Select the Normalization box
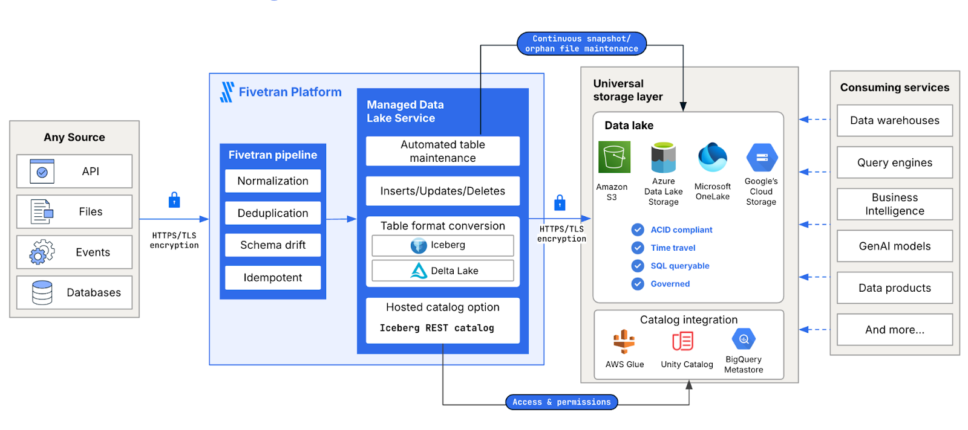Screen dimensions: 968x430 pos(273,181)
